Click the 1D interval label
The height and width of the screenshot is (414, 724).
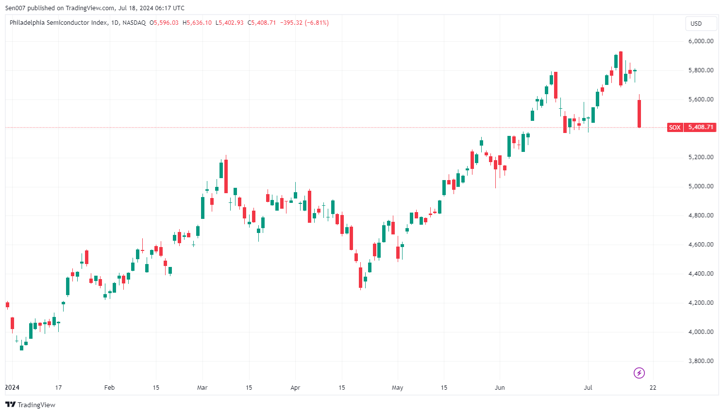tap(115, 23)
